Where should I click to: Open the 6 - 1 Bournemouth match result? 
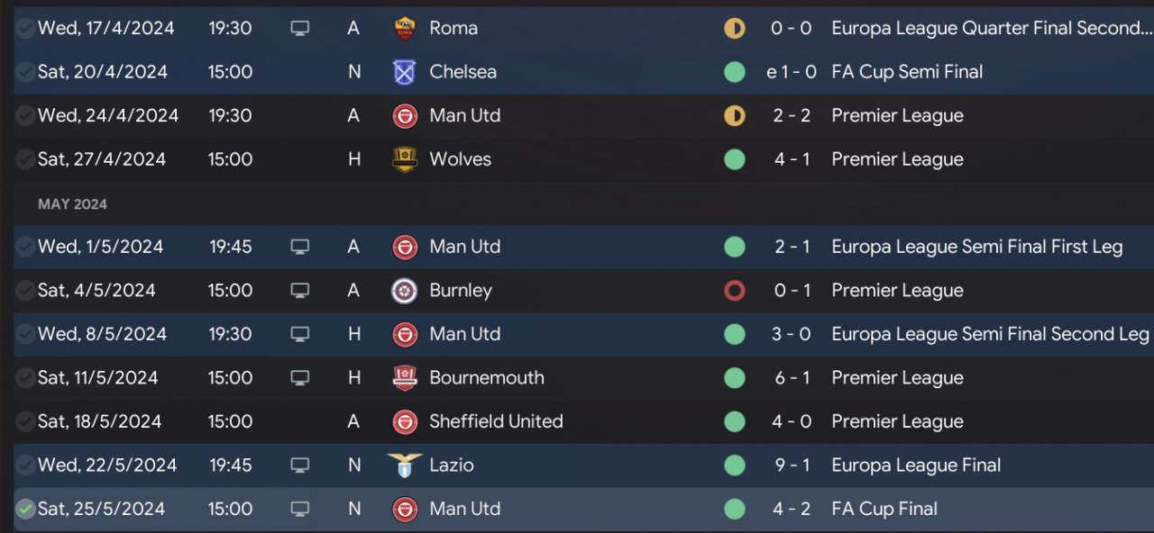pyautogui.click(x=792, y=378)
